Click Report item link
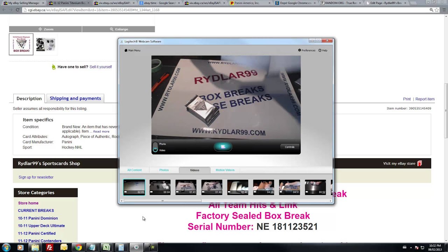 click(425, 99)
